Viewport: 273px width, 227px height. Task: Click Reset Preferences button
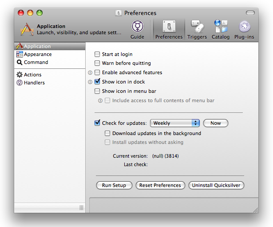160,185
